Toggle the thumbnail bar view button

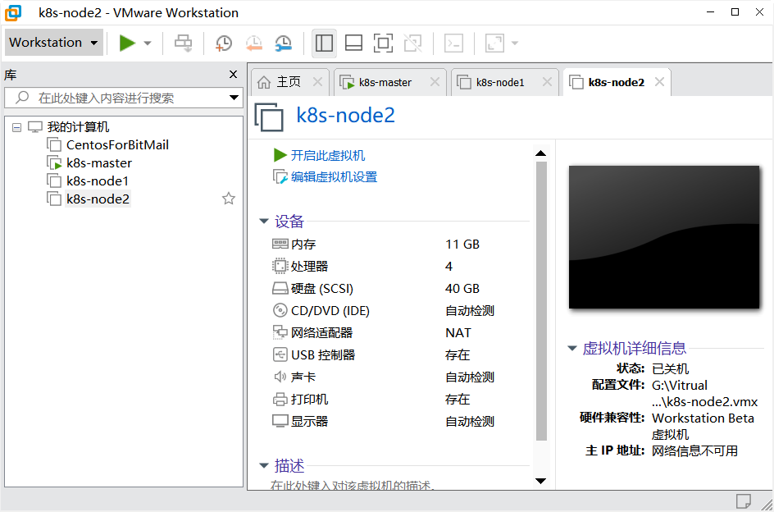(353, 43)
